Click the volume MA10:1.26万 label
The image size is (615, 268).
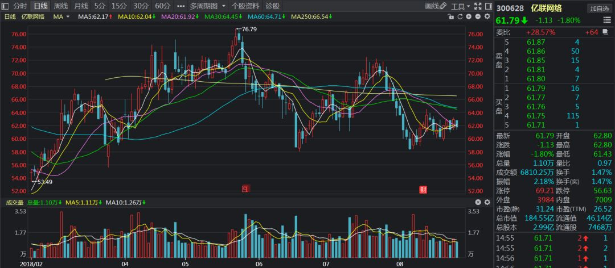[125, 202]
